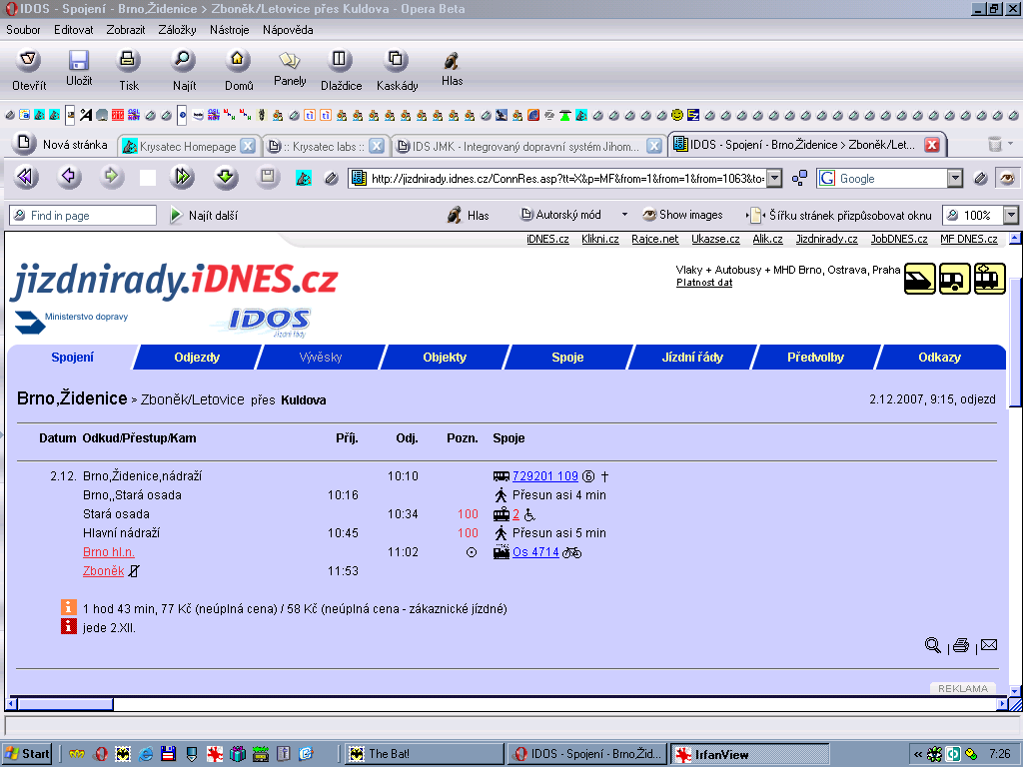1023x767 pixels.
Task: Open the Rajce.net link in the top bar
Action: [x=655, y=239]
